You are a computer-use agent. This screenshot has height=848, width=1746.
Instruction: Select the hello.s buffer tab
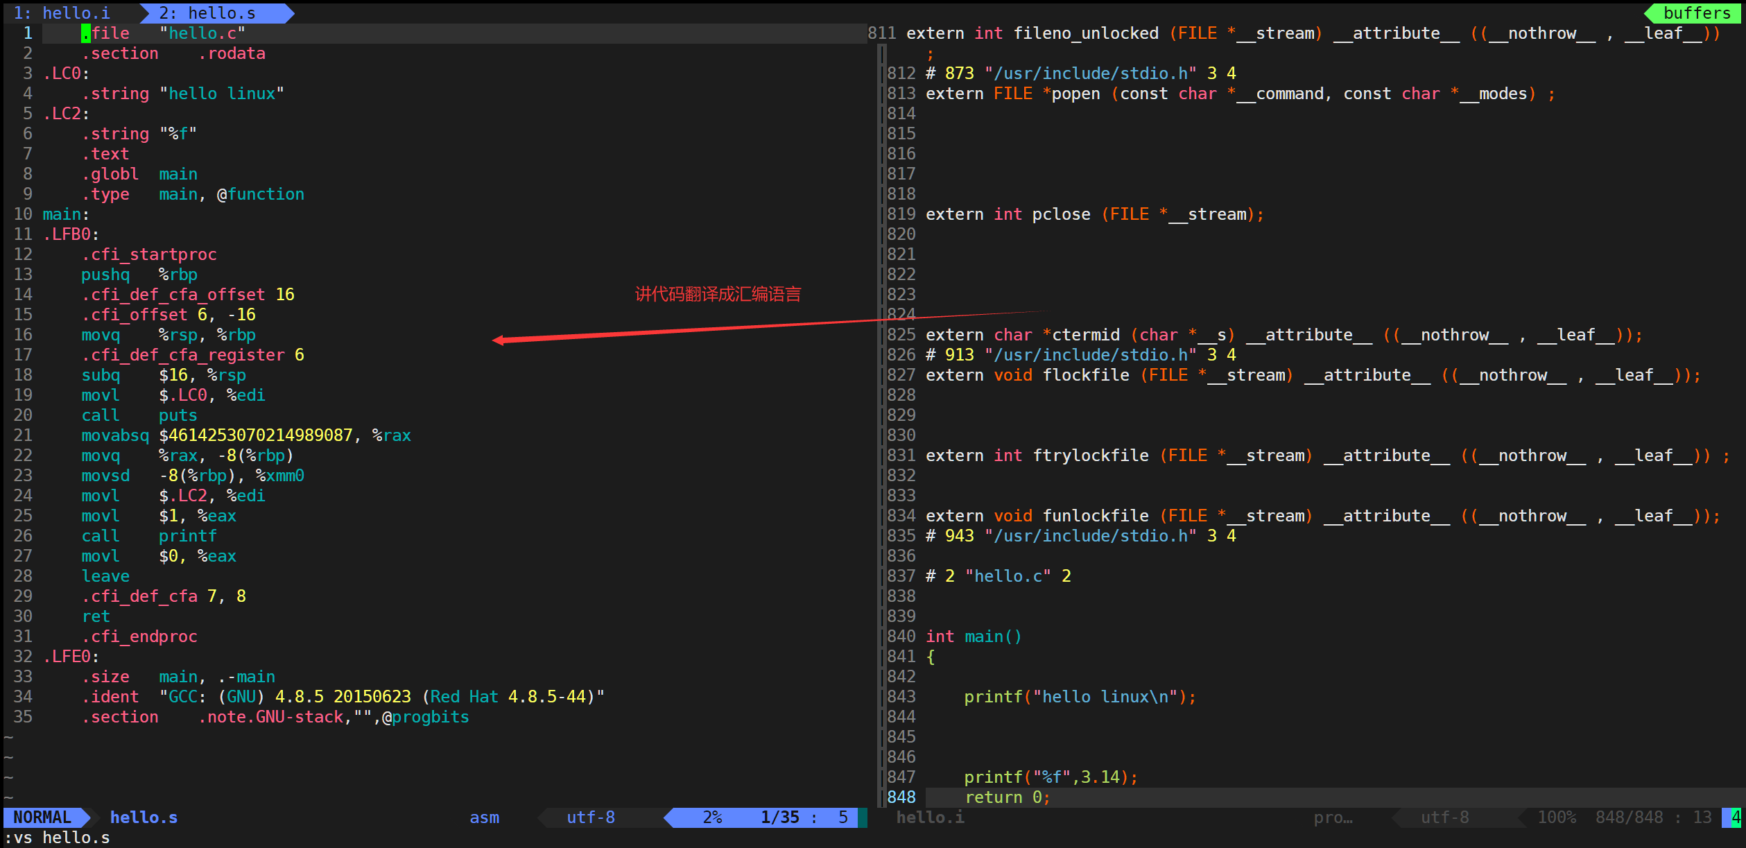[207, 13]
